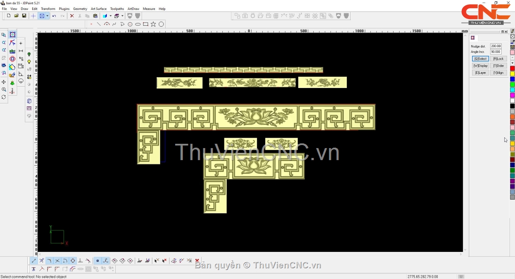The image size is (515, 279).
Task: Select the Circle tool with center dot
Action: pyautogui.click(x=130, y=24)
